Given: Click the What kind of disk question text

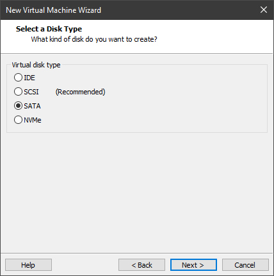Looking at the screenshot, I should pyautogui.click(x=94, y=39).
